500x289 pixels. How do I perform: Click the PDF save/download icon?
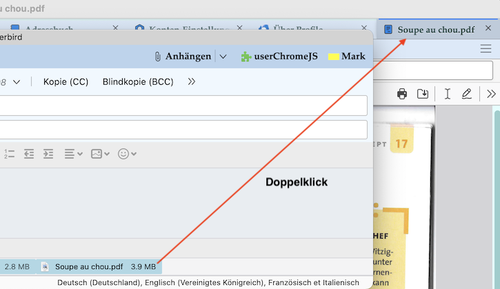(x=423, y=94)
